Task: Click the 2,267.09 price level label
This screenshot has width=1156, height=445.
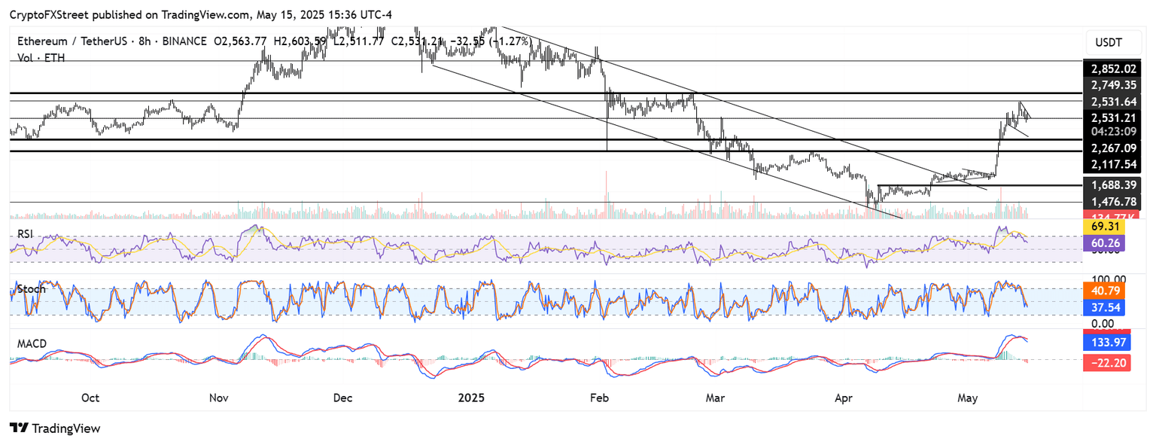Action: click(x=1112, y=148)
